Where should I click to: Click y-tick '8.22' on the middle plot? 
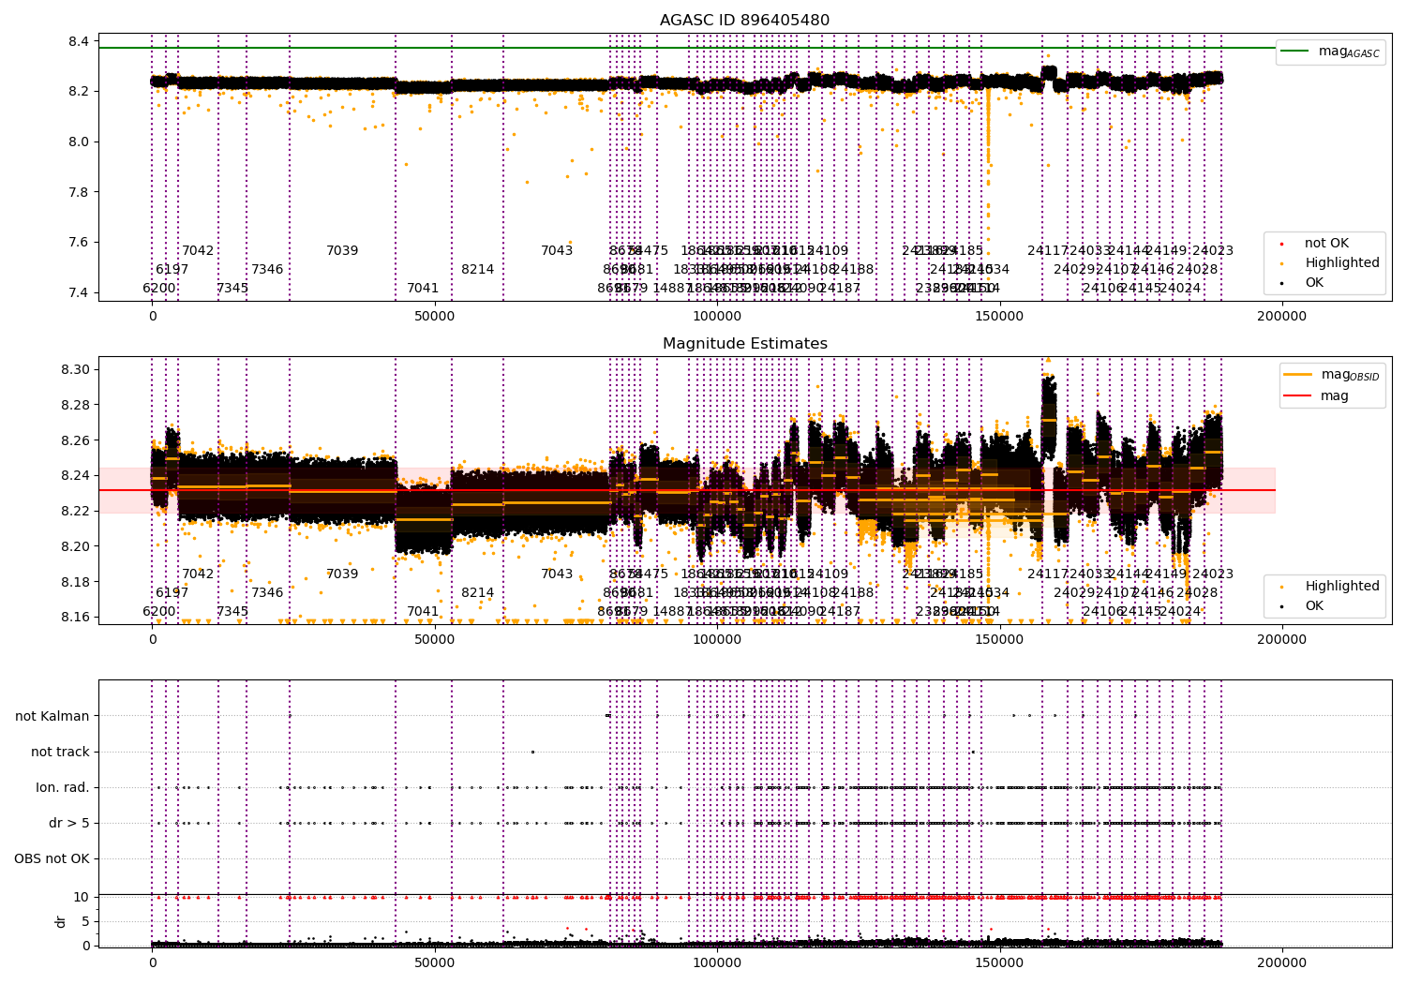coord(75,511)
